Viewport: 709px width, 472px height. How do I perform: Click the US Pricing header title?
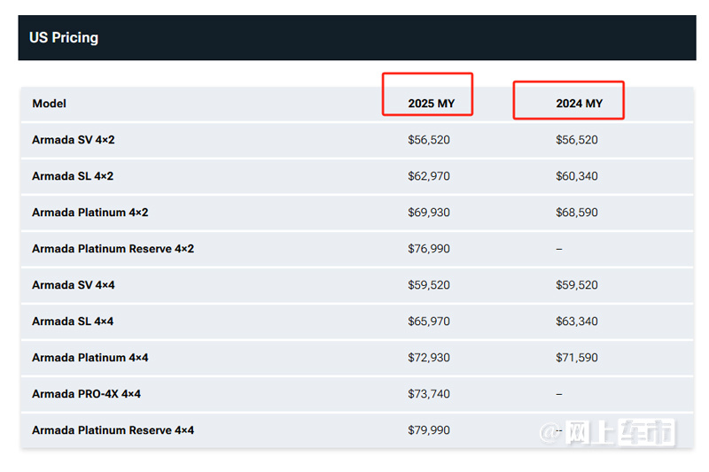click(x=64, y=37)
